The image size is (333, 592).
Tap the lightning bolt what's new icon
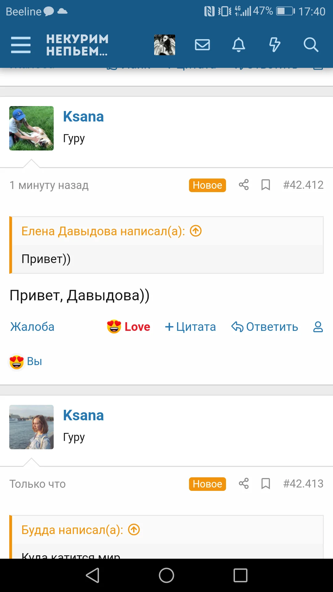pyautogui.click(x=274, y=45)
